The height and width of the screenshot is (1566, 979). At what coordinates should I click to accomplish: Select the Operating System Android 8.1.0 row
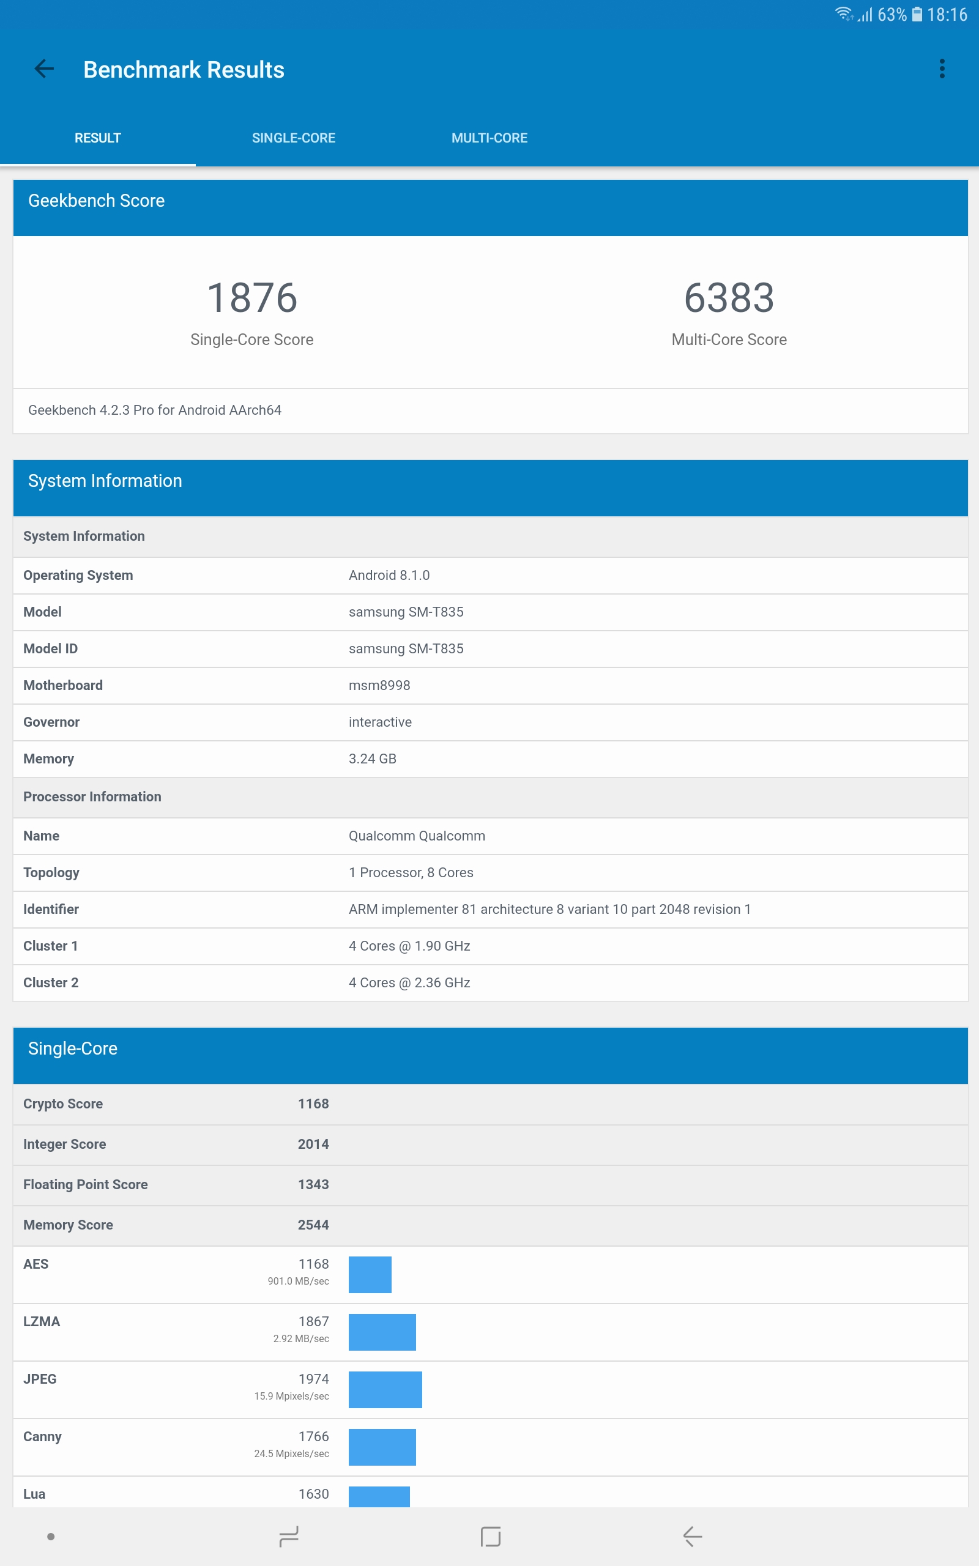point(490,575)
